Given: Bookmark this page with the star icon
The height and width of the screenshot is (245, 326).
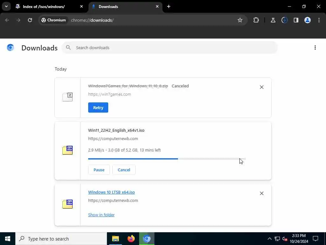Looking at the screenshot, I should coord(240,20).
